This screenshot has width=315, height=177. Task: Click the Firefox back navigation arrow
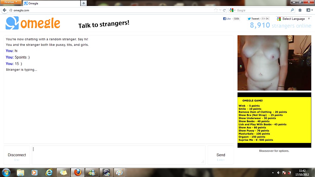(4, 10)
